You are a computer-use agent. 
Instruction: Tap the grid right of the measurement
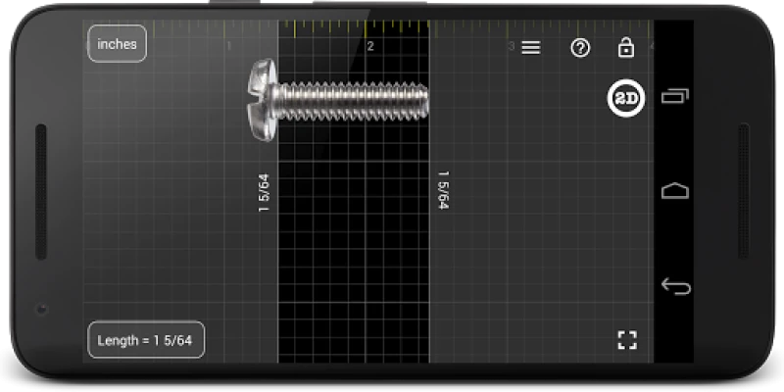[x=539, y=245]
